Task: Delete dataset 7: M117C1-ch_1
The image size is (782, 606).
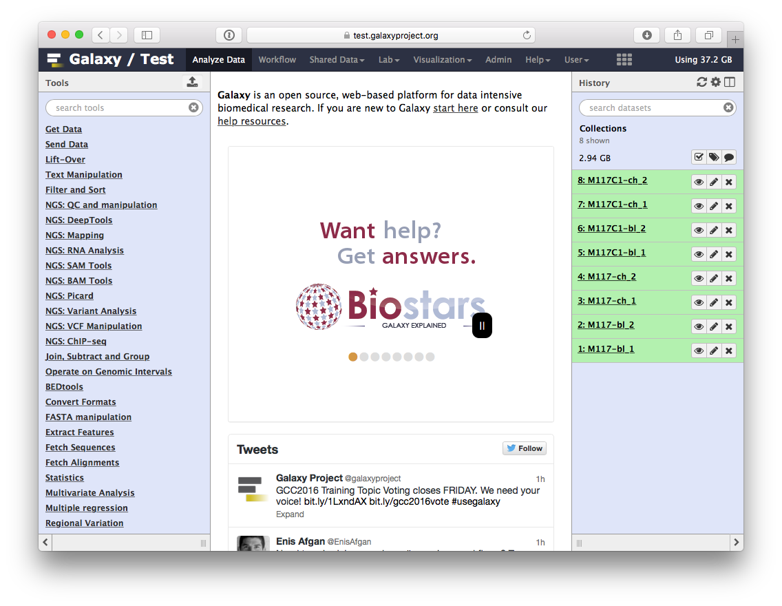Action: click(728, 206)
